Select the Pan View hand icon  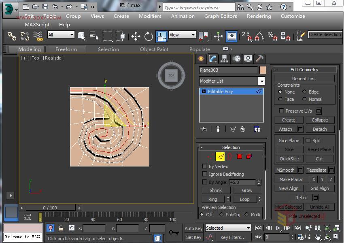tap(318, 237)
